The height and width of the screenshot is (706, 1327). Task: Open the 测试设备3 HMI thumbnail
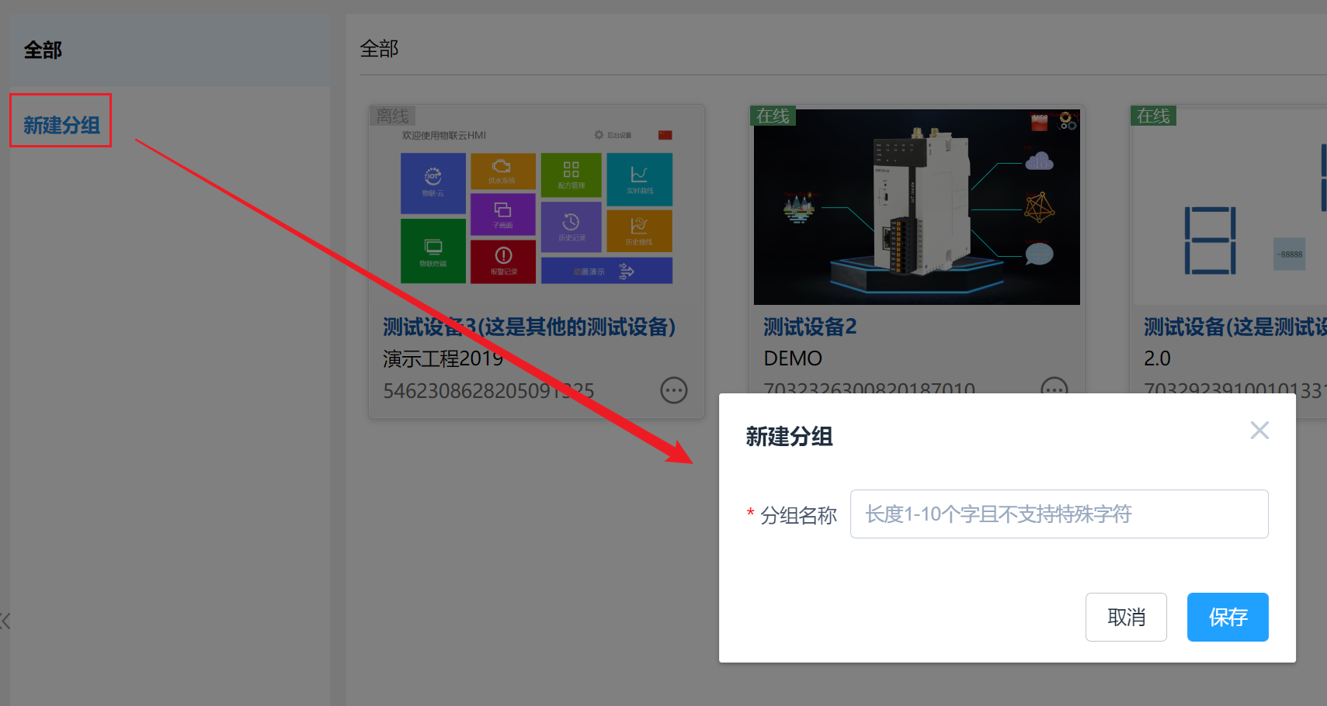[x=537, y=206]
